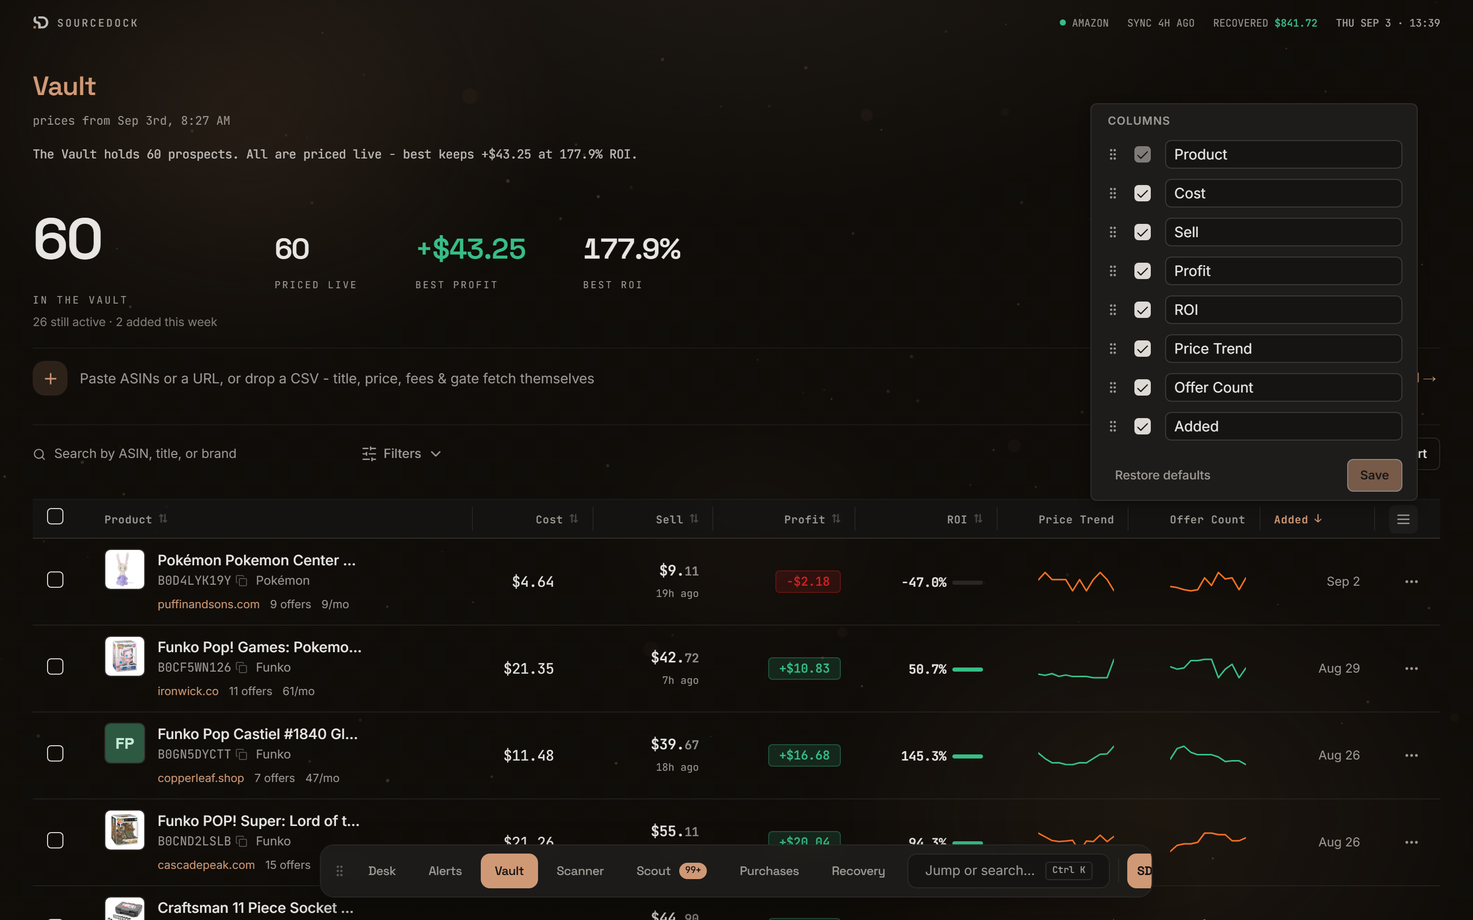
Task: Save the column settings
Action: pos(1374,475)
